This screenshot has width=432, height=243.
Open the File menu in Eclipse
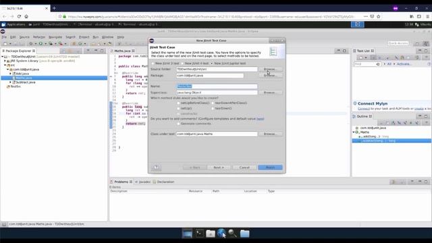[4, 37]
